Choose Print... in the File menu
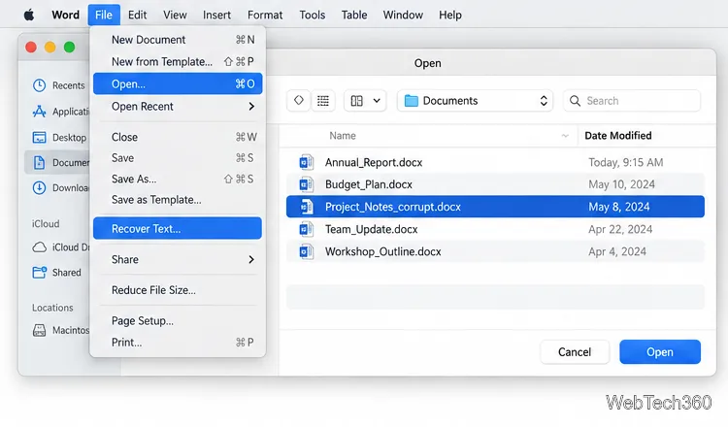This screenshot has height=427, width=728. 178,342
